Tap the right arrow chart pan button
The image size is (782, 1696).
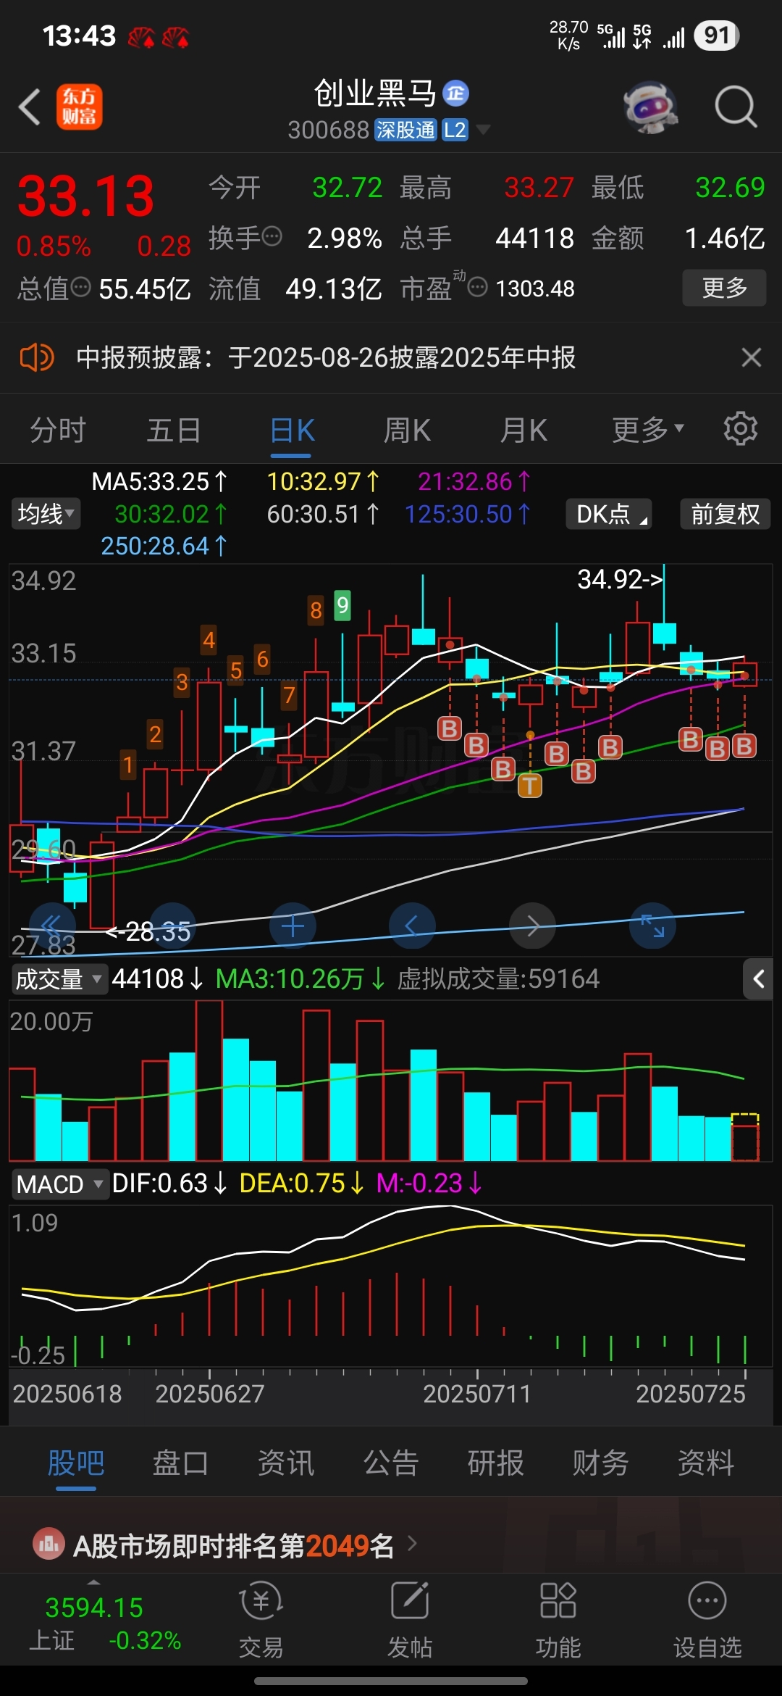coord(532,926)
